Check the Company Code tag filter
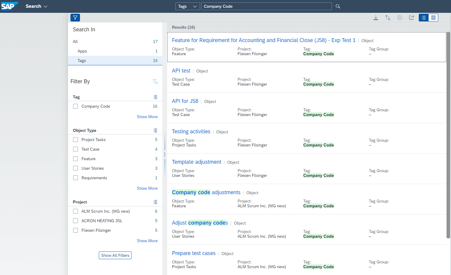This screenshot has width=451, height=275. (x=76, y=106)
